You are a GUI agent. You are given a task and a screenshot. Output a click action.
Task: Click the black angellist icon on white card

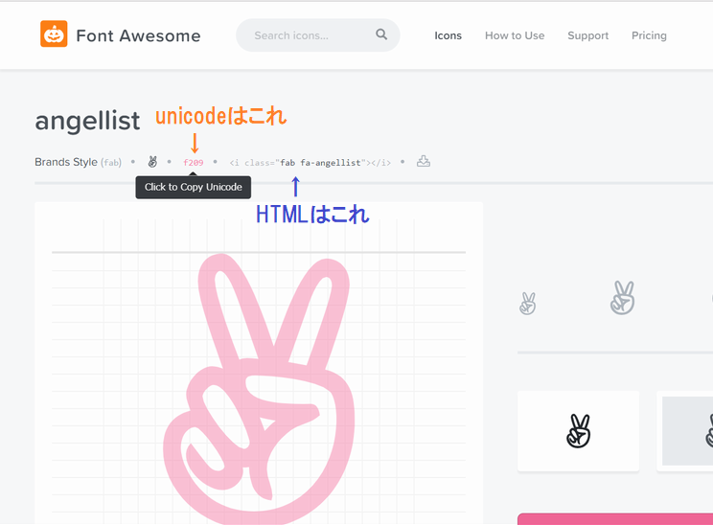pos(579,431)
